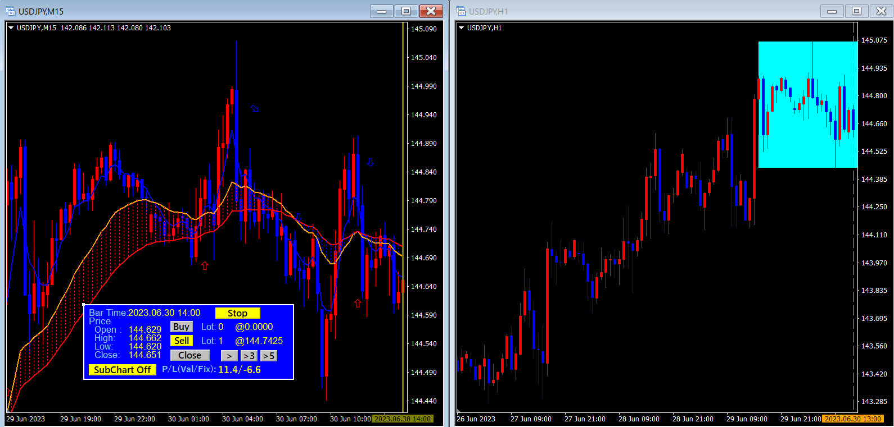Close the USDJPY,M15 chart window
This screenshot has width=894, height=427.
[431, 11]
